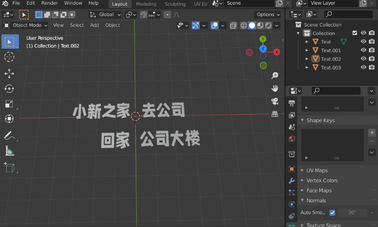This screenshot has width=378, height=227.
Task: Toggle the camera view icon
Action: point(275,101)
